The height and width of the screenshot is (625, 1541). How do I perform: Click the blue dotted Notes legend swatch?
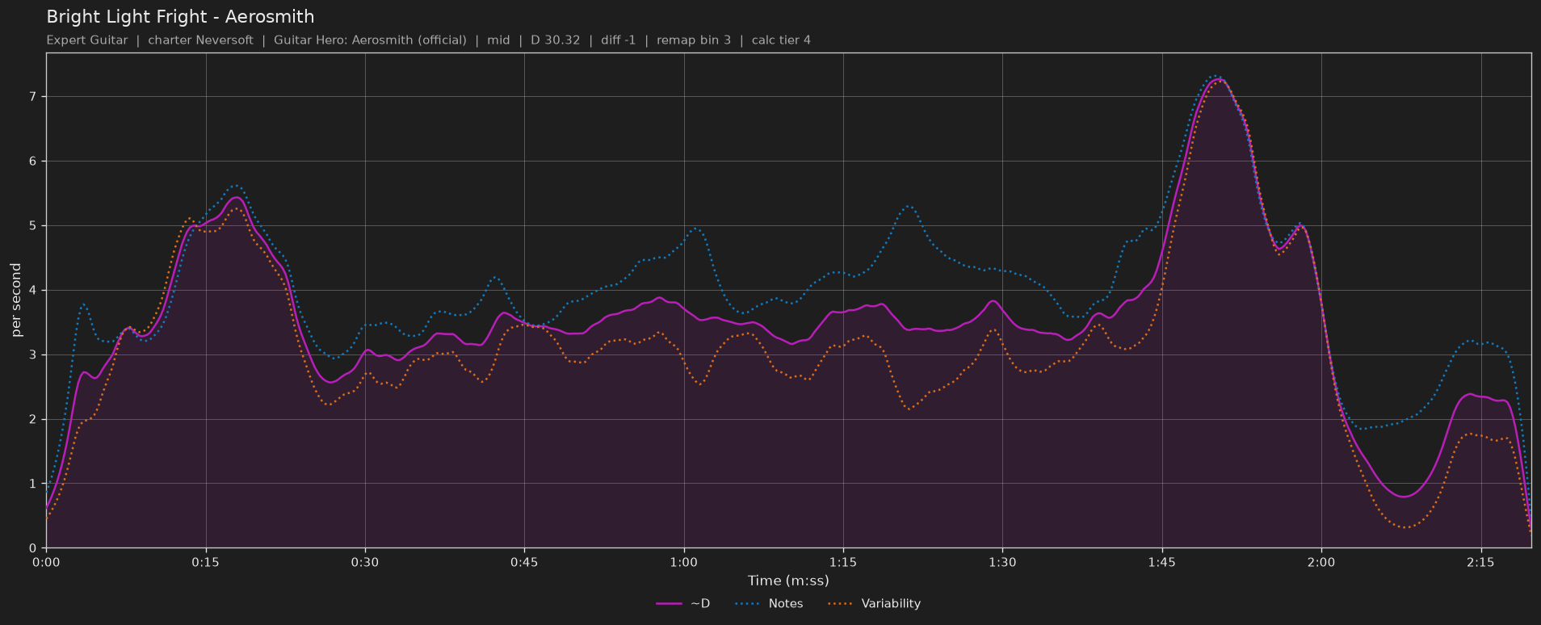(748, 603)
